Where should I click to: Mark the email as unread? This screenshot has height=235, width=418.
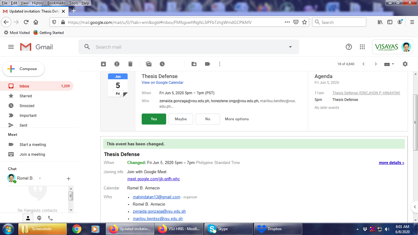149,64
